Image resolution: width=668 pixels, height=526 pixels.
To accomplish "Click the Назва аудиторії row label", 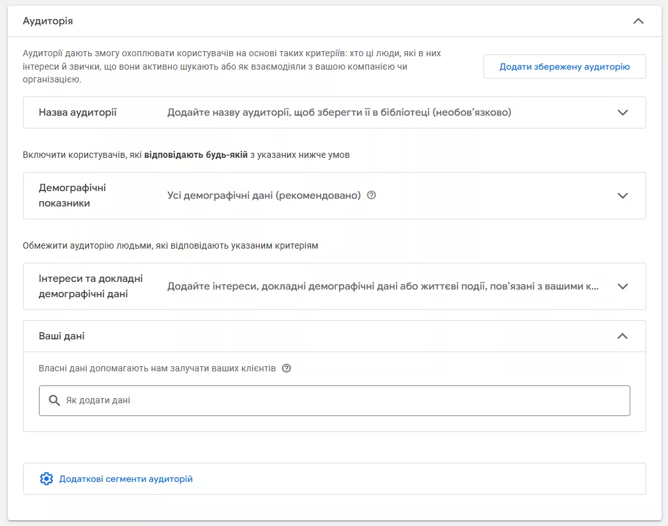I will [77, 112].
